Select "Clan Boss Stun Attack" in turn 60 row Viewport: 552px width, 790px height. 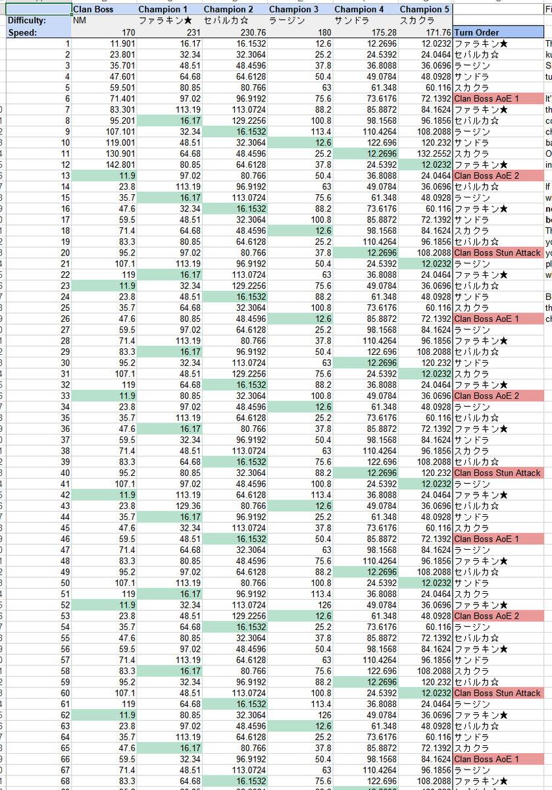[498, 693]
